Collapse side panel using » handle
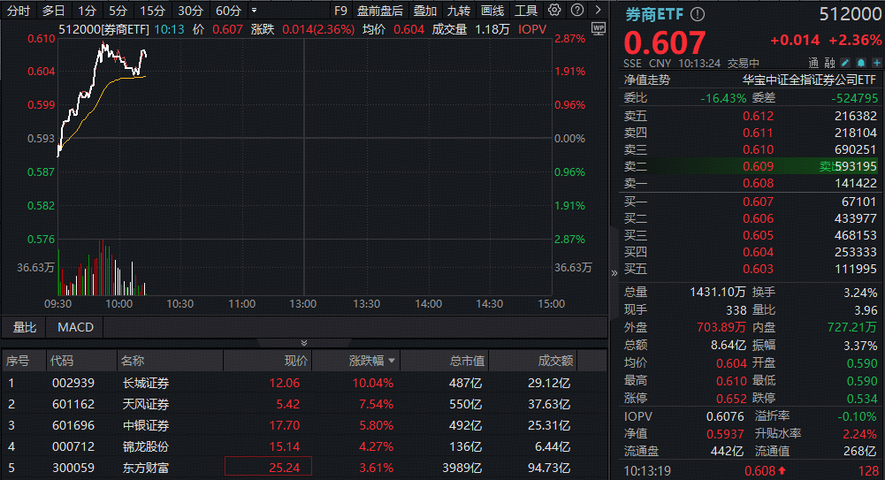 [614, 273]
